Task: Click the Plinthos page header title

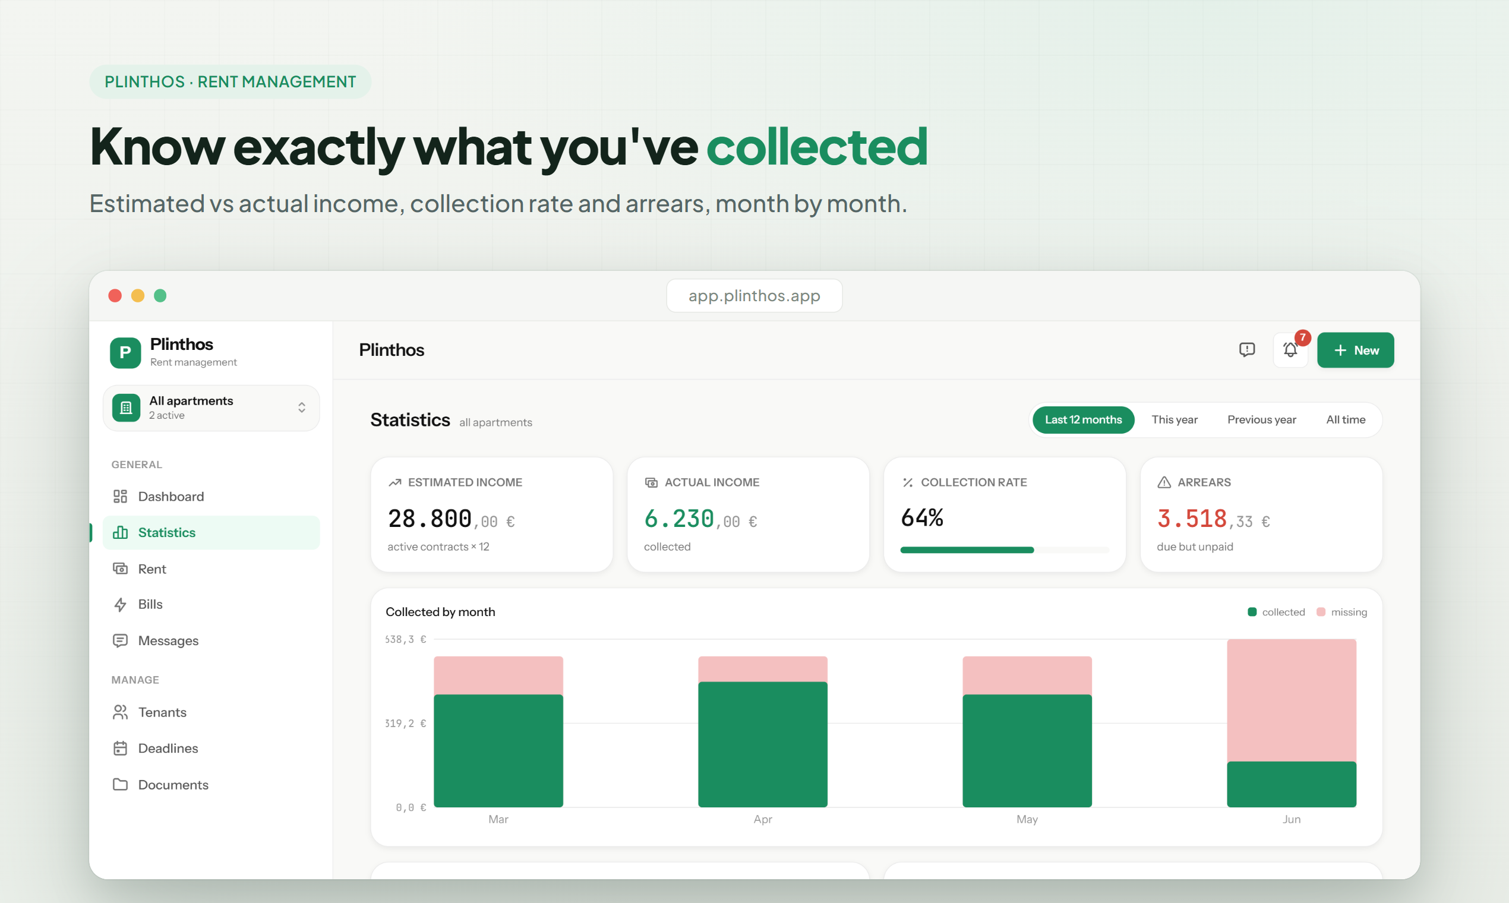Action: tap(392, 350)
